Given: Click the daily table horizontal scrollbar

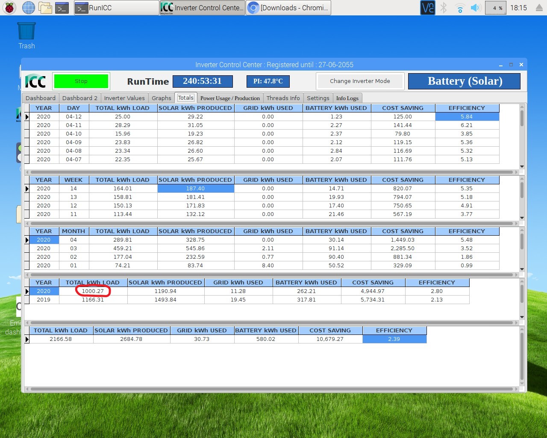Looking at the screenshot, I should coord(271,172).
